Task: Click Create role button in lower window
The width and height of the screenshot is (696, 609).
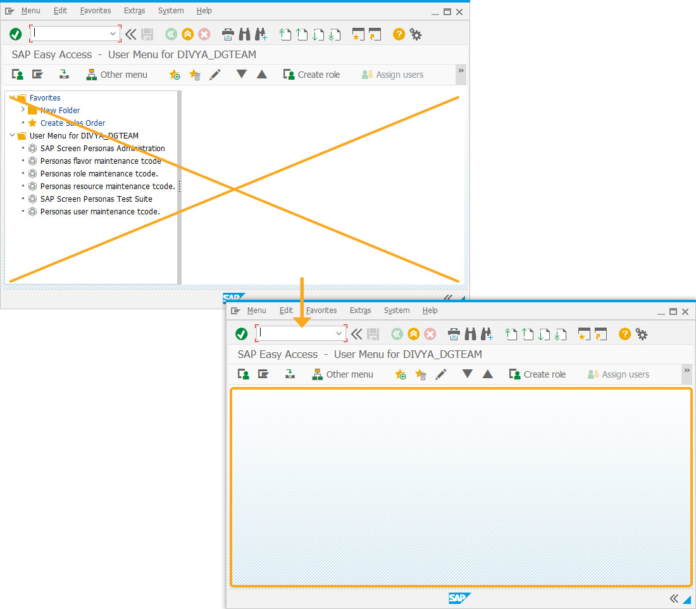Action: click(538, 374)
